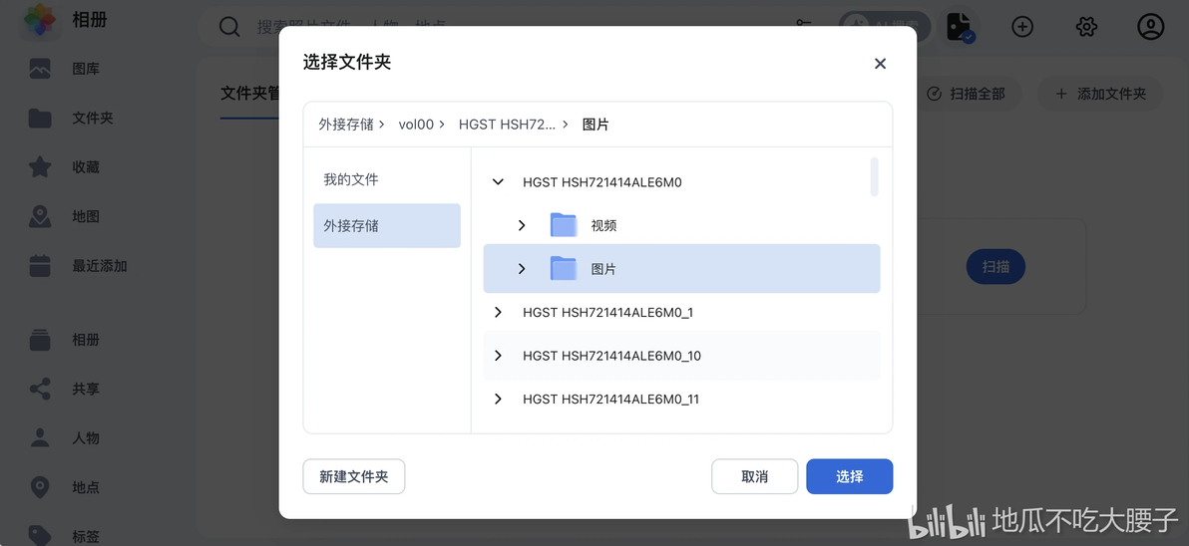
Task: Close the 选择文件夹 dialog
Action: point(880,64)
